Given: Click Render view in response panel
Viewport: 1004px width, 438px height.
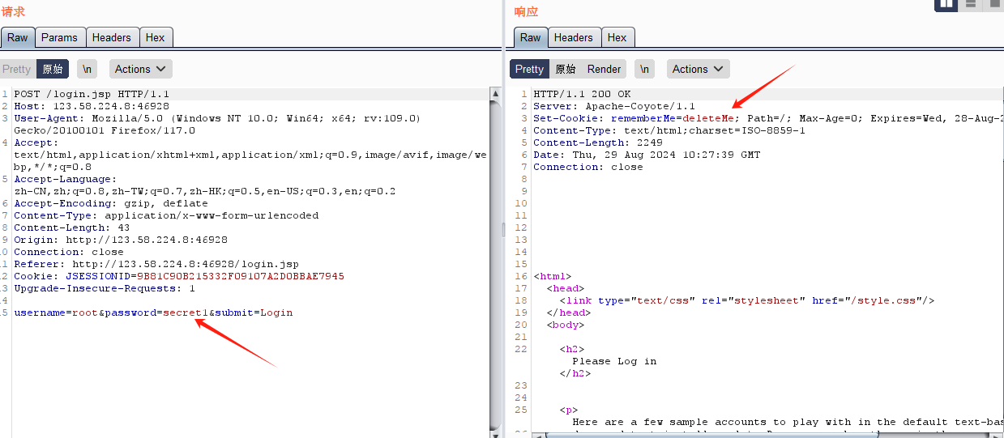Looking at the screenshot, I should [x=604, y=69].
